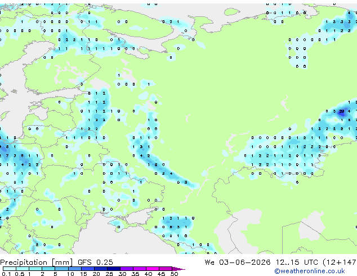Select the 20–25 mm legend swatch
The image size is (357, 276).
pyautogui.click(x=101, y=269)
